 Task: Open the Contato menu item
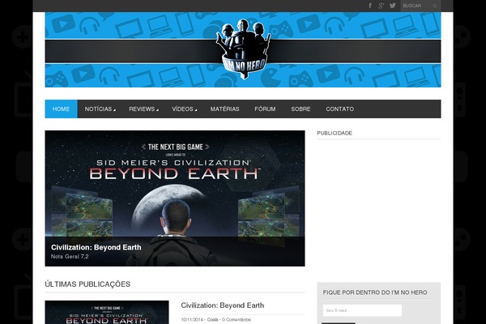tap(339, 109)
